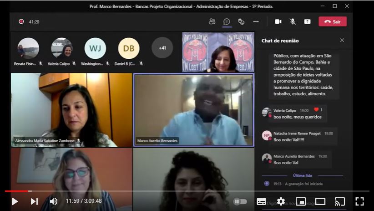The height and width of the screenshot is (211, 374).
Task: Click the 'A gravação foi iniciada' notice
Action: coord(303,184)
